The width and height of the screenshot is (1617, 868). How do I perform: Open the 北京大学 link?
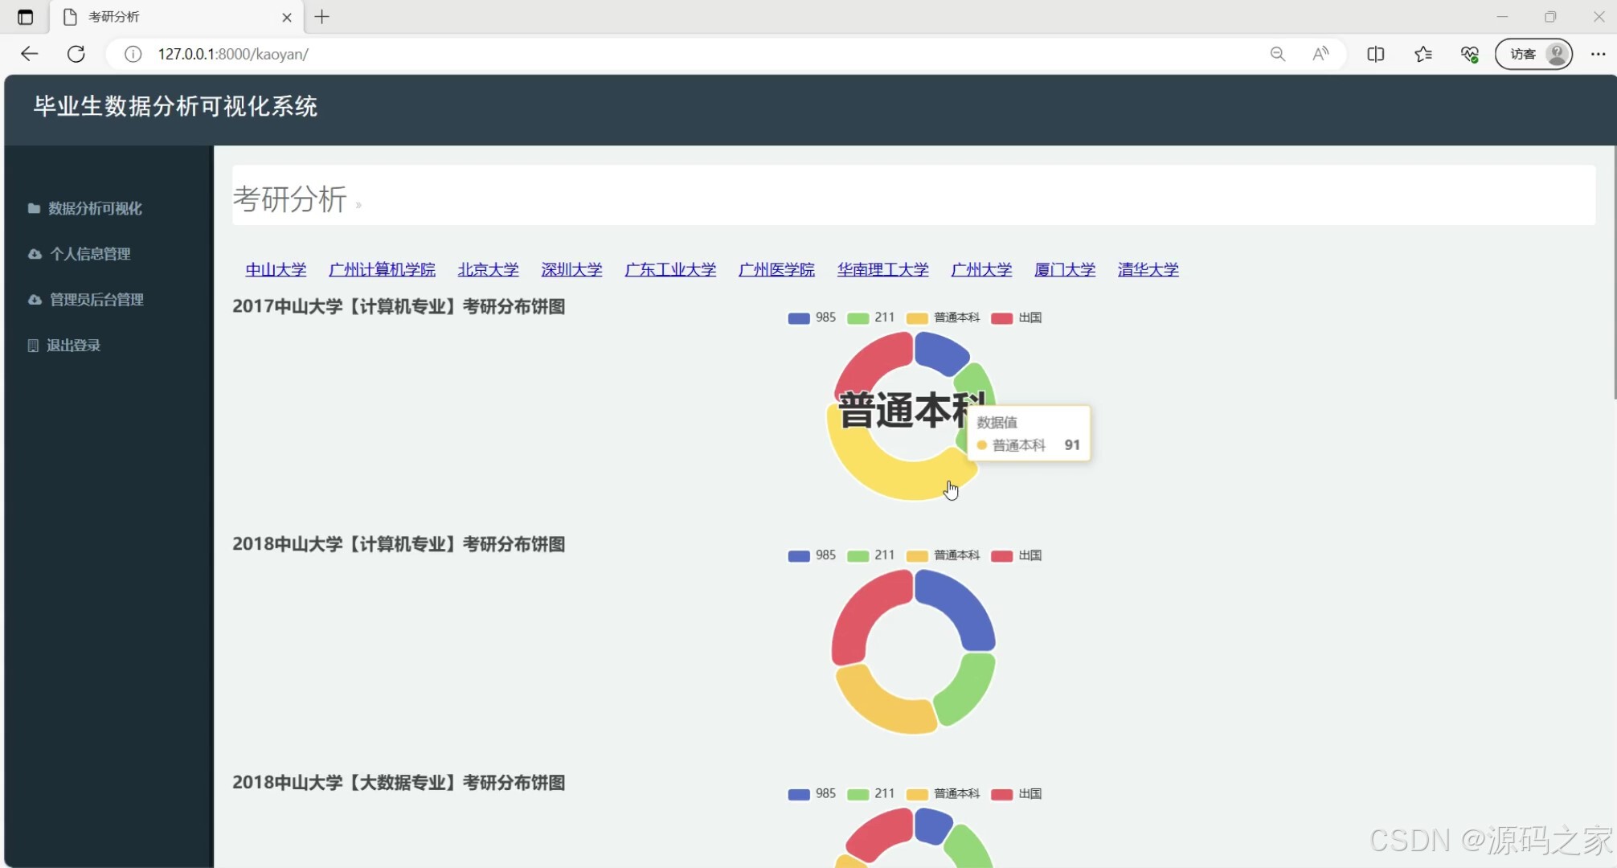(x=488, y=269)
